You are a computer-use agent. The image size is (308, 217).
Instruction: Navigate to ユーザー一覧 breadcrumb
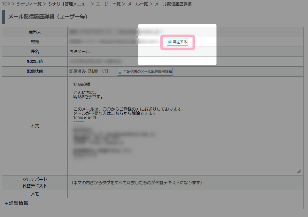108,4
